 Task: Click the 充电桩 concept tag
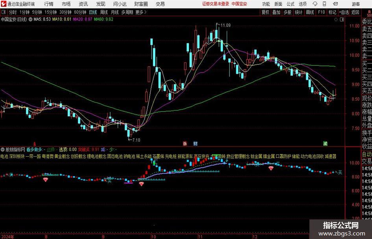(x=171, y=157)
